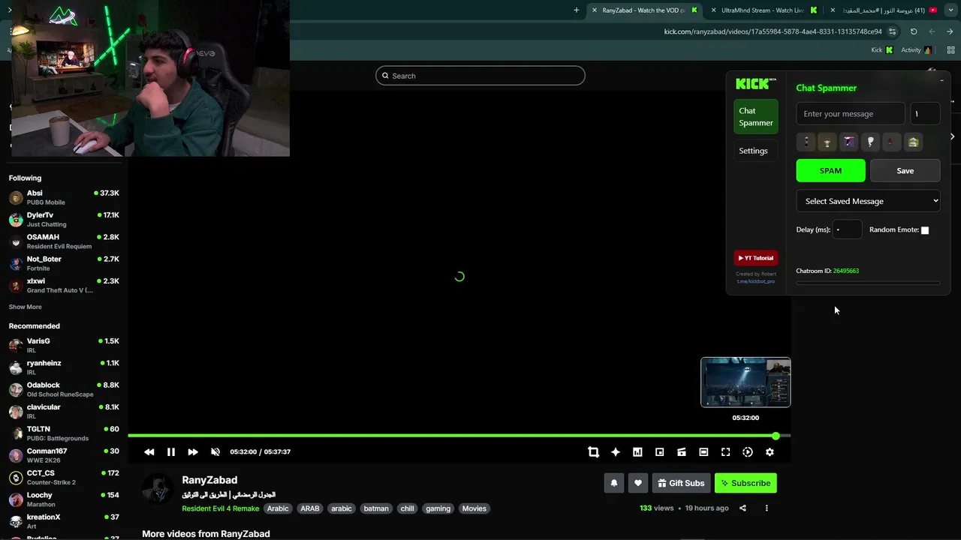Share the video using the share icon
This screenshot has height=540, width=961.
[743, 508]
